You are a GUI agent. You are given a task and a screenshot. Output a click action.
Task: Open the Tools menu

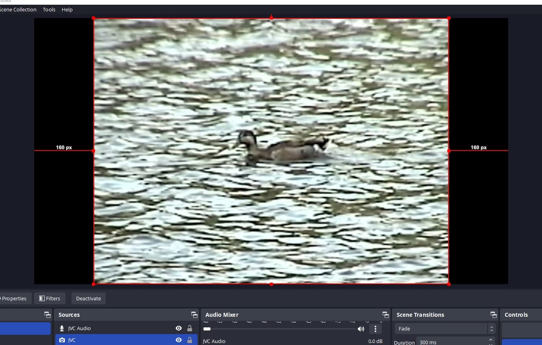(x=49, y=9)
